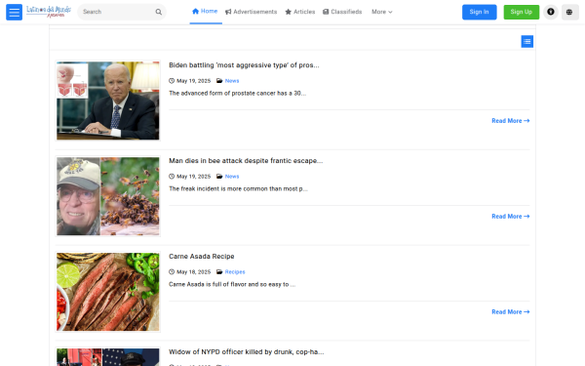Screen dimensions: 585x366
Task: Open the hamburger side menu
Action: tap(15, 12)
